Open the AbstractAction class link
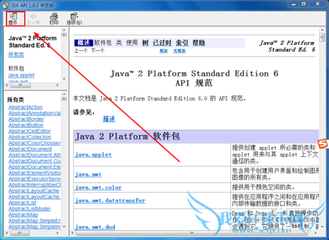 point(26,107)
